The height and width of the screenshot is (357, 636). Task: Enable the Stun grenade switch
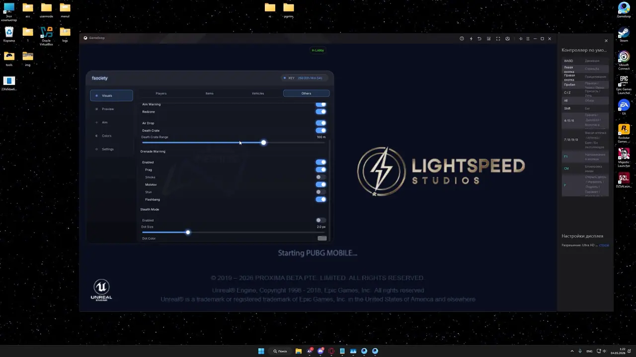(321, 192)
